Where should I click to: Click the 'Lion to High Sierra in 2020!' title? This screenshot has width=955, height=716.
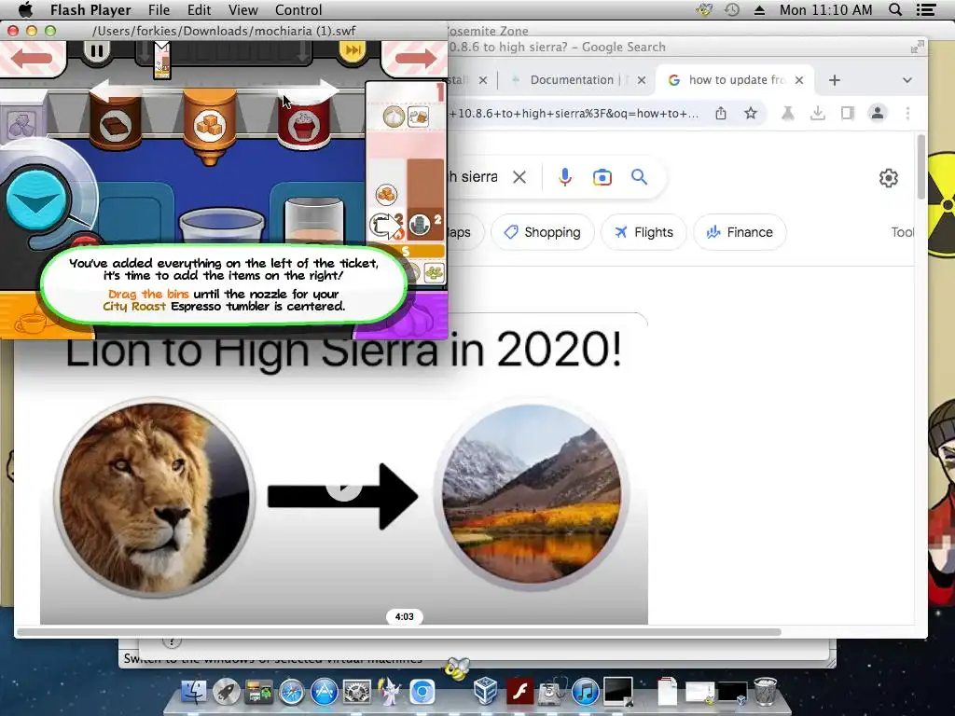343,351
